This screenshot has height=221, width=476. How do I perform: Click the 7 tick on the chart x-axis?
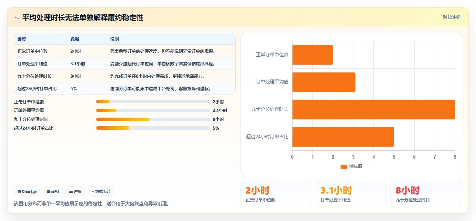[435, 157]
